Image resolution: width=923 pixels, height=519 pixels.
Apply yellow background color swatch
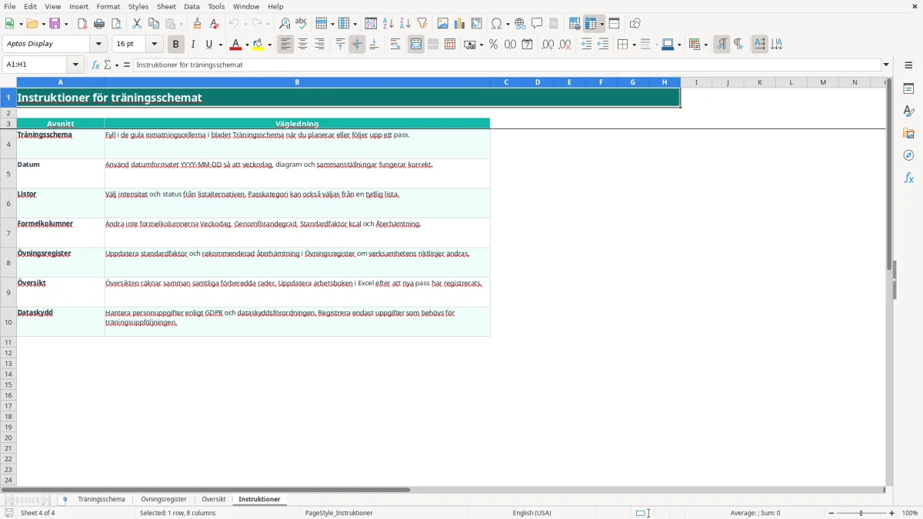click(x=259, y=45)
